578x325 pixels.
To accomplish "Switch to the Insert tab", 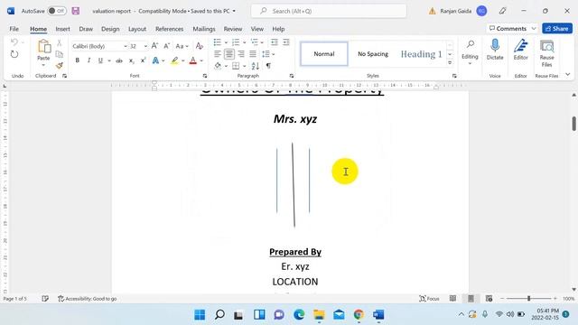I will (x=62, y=29).
